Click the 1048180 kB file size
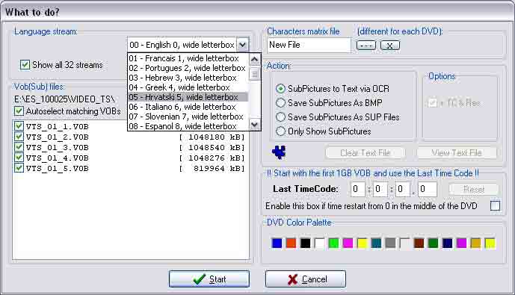Screen dimensions: 515x295 click(x=212, y=137)
